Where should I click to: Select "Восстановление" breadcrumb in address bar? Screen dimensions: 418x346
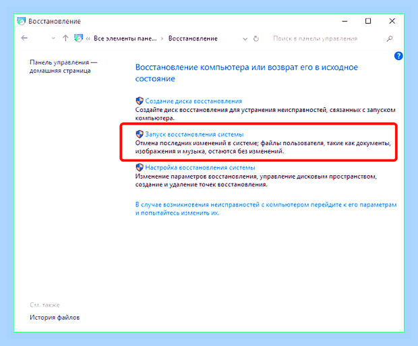click(x=193, y=38)
